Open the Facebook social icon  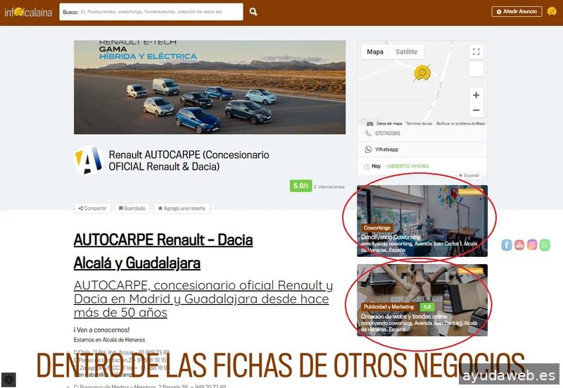coord(507,245)
